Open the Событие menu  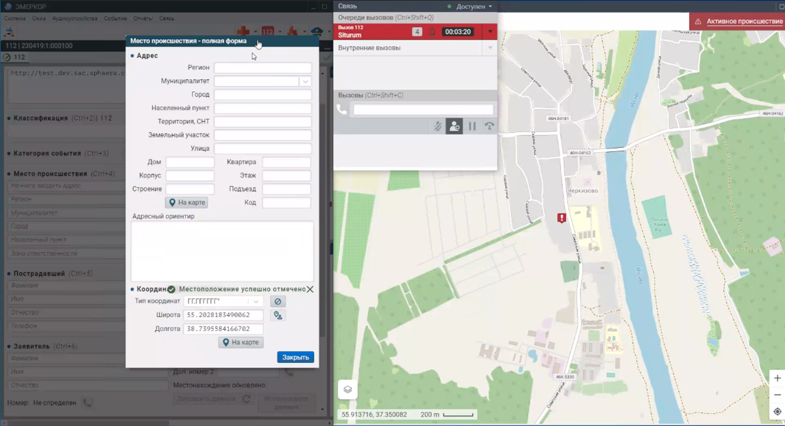[115, 19]
